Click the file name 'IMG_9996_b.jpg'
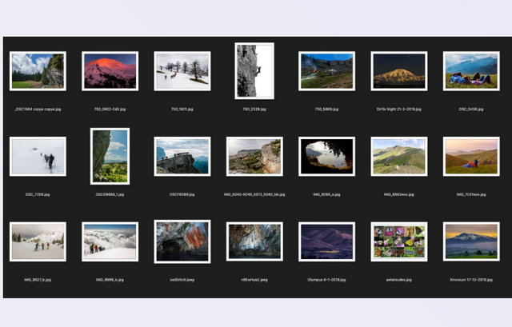 pyautogui.click(x=110, y=280)
